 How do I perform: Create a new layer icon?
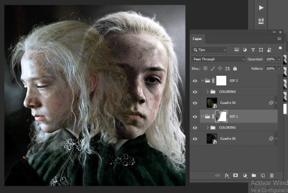[263, 175]
